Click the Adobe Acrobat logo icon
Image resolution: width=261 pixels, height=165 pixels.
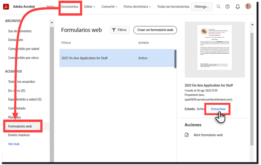coord(6,7)
